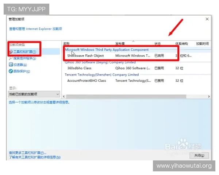Screen dimensions: 219x175
Task: Click the horizontal scrollbar right arrow
Action: point(209,96)
